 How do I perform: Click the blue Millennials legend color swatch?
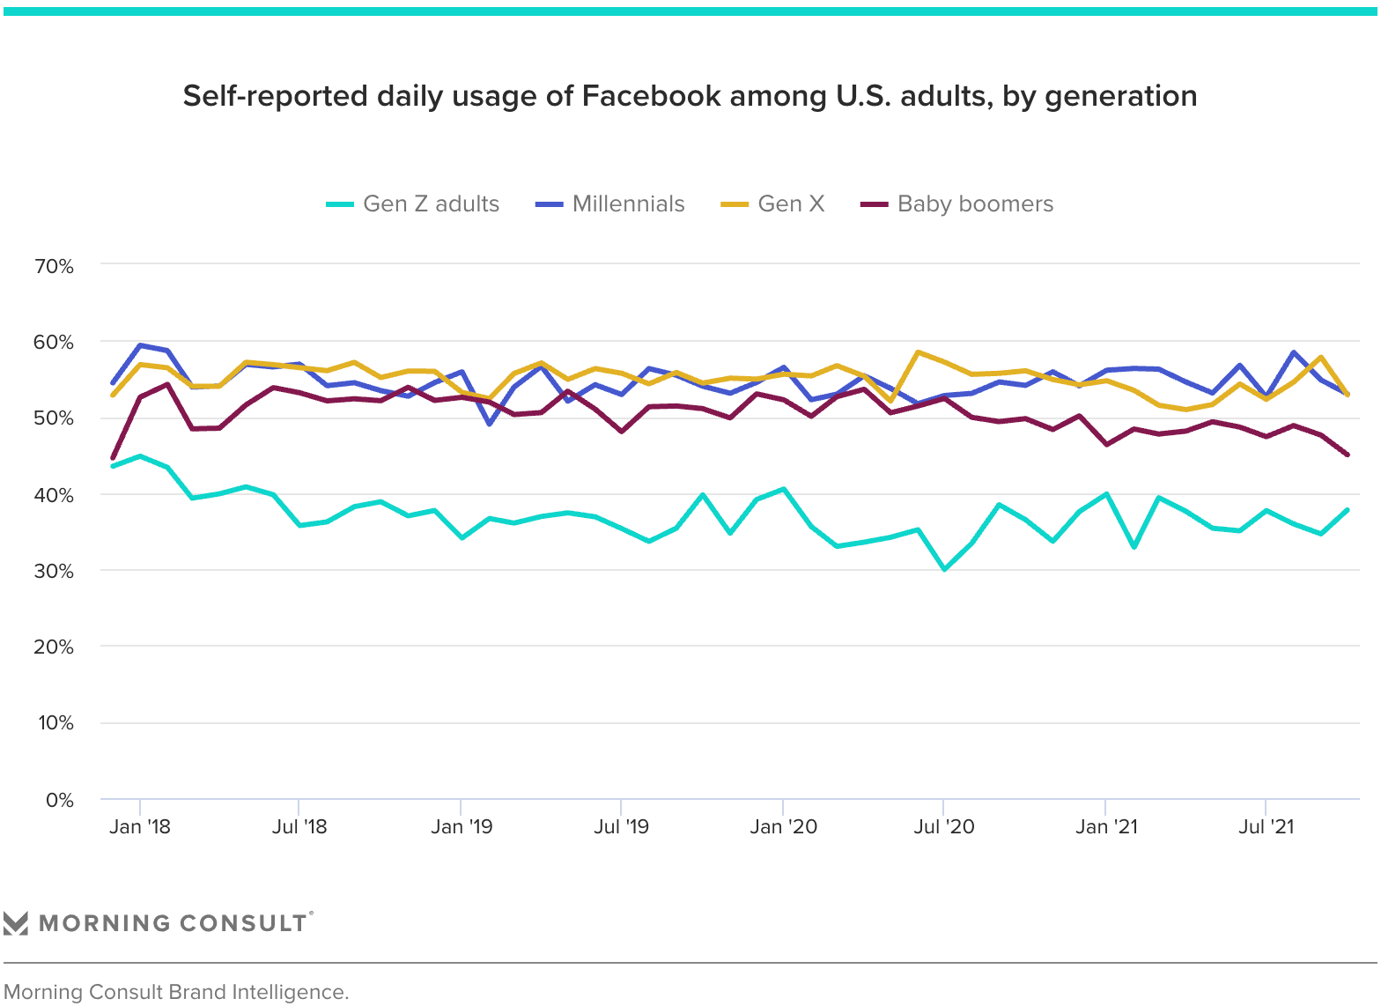pyautogui.click(x=549, y=204)
